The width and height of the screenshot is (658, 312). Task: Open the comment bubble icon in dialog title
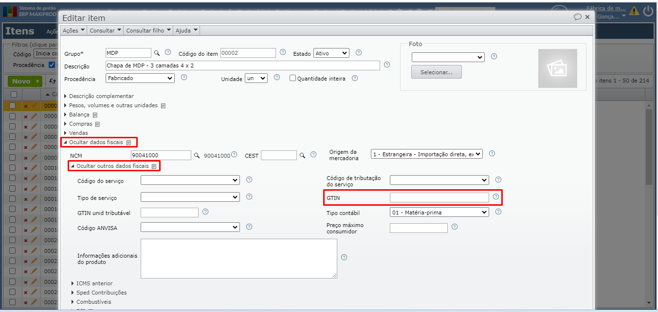[578, 17]
